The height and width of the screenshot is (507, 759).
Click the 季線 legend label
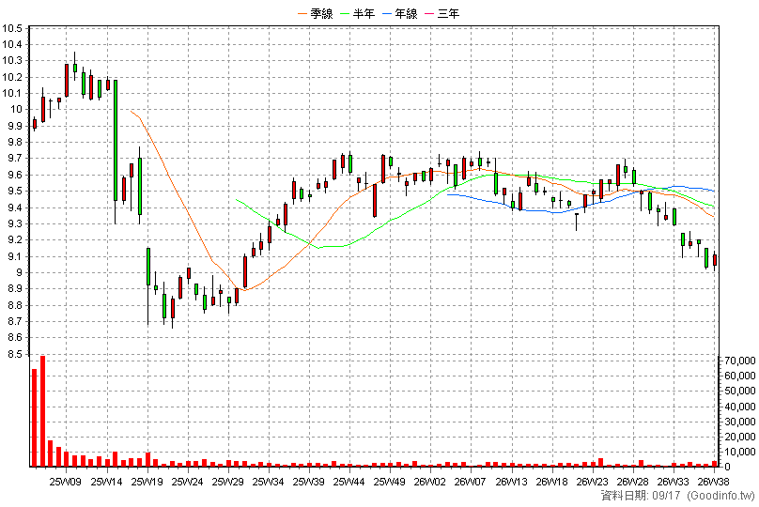[x=321, y=13]
